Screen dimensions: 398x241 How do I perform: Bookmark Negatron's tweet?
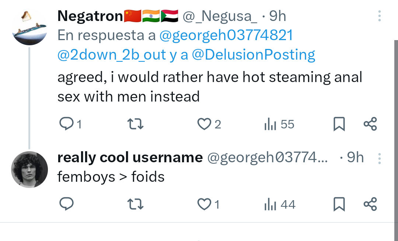coord(339,124)
